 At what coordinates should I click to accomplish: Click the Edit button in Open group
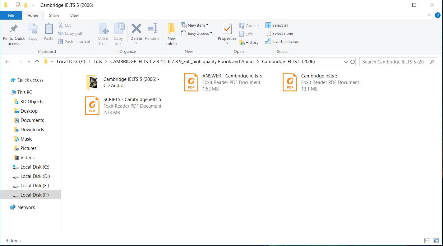(246, 34)
